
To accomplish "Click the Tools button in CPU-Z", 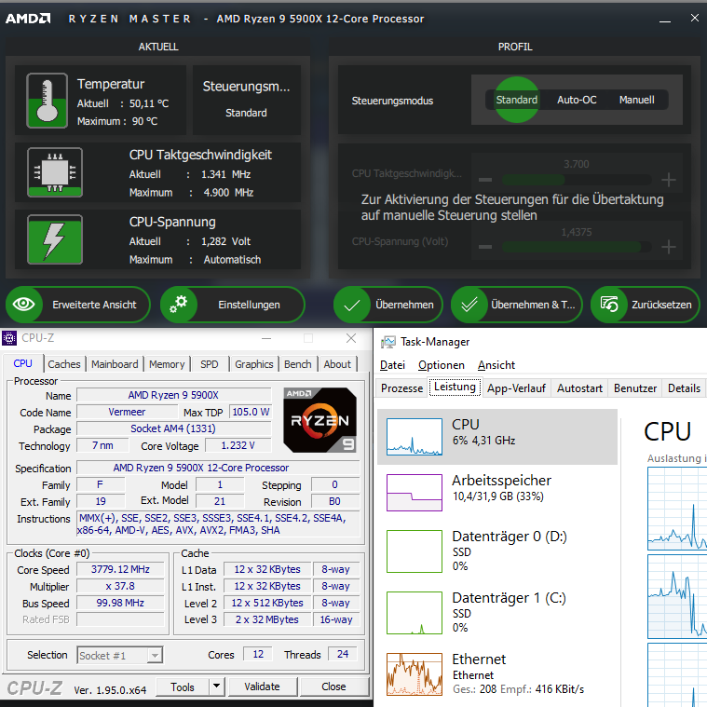I will pos(183,687).
